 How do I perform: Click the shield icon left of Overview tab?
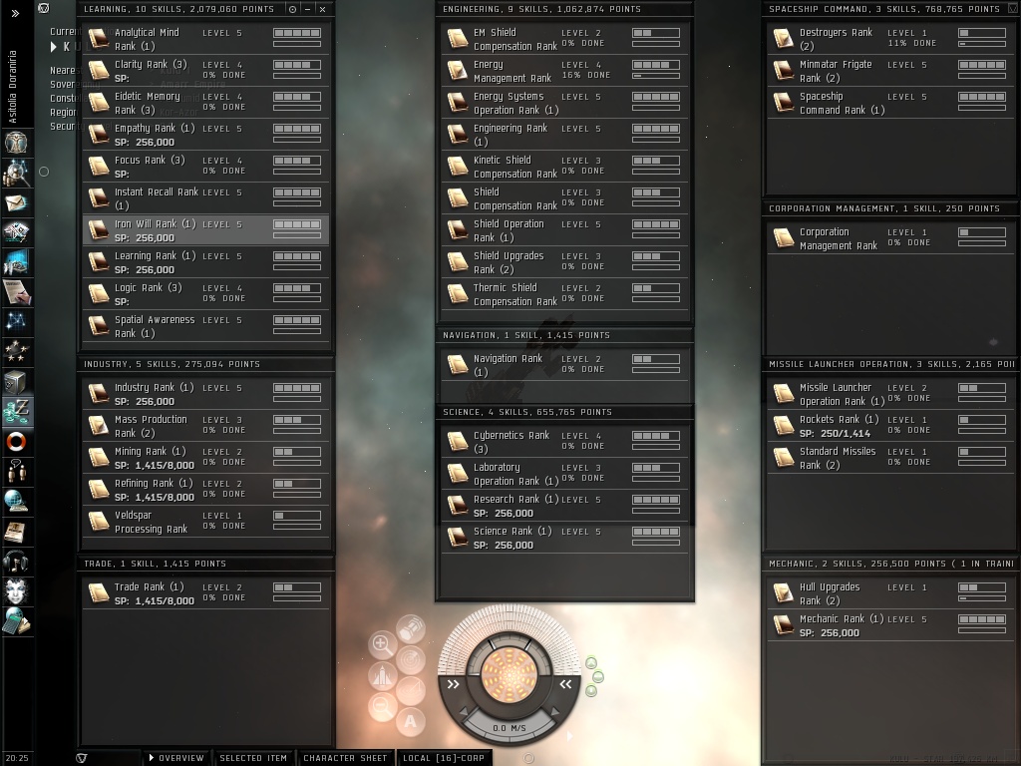click(x=82, y=758)
